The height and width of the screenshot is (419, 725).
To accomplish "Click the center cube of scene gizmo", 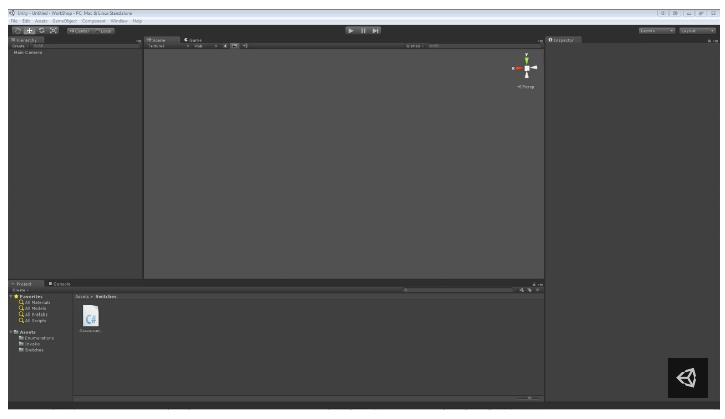I will pyautogui.click(x=527, y=68).
